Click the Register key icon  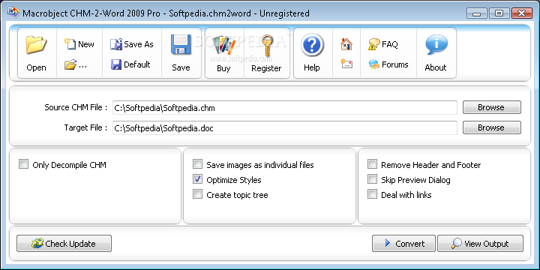pyautogui.click(x=266, y=45)
